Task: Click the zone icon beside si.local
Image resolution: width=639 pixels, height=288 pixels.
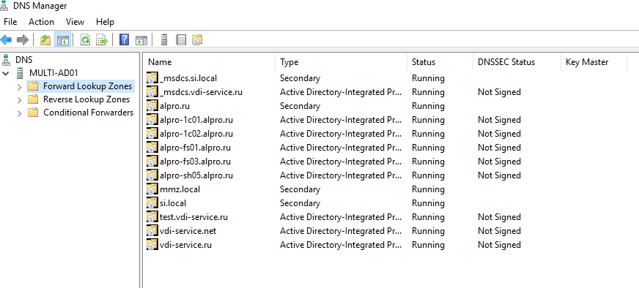Action: 152,203
